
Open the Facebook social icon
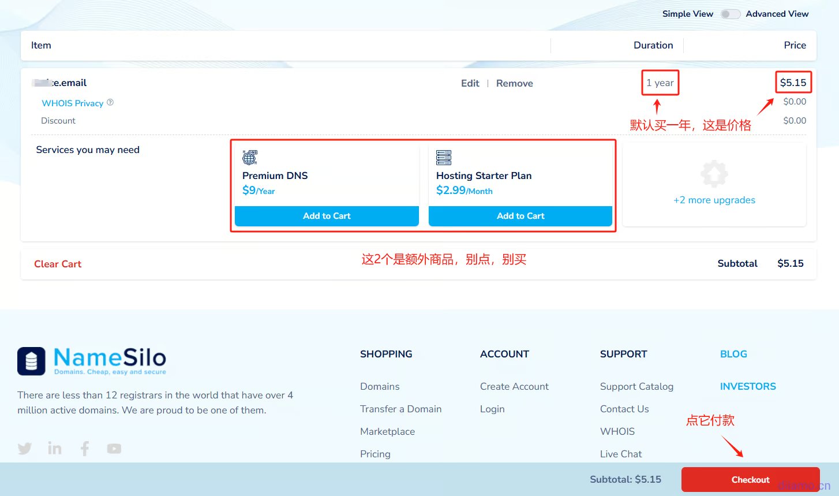pyautogui.click(x=85, y=449)
